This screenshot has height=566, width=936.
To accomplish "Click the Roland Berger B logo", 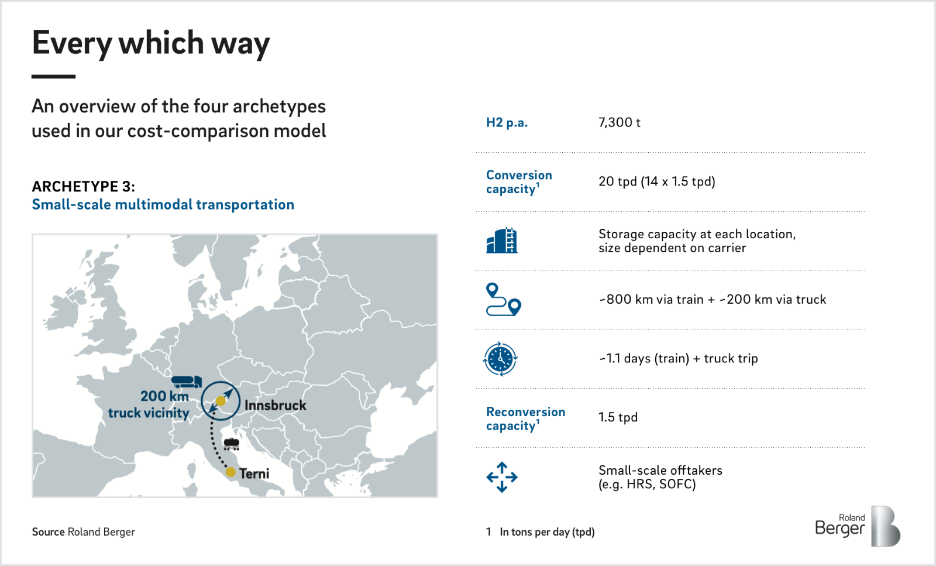I will 885,526.
